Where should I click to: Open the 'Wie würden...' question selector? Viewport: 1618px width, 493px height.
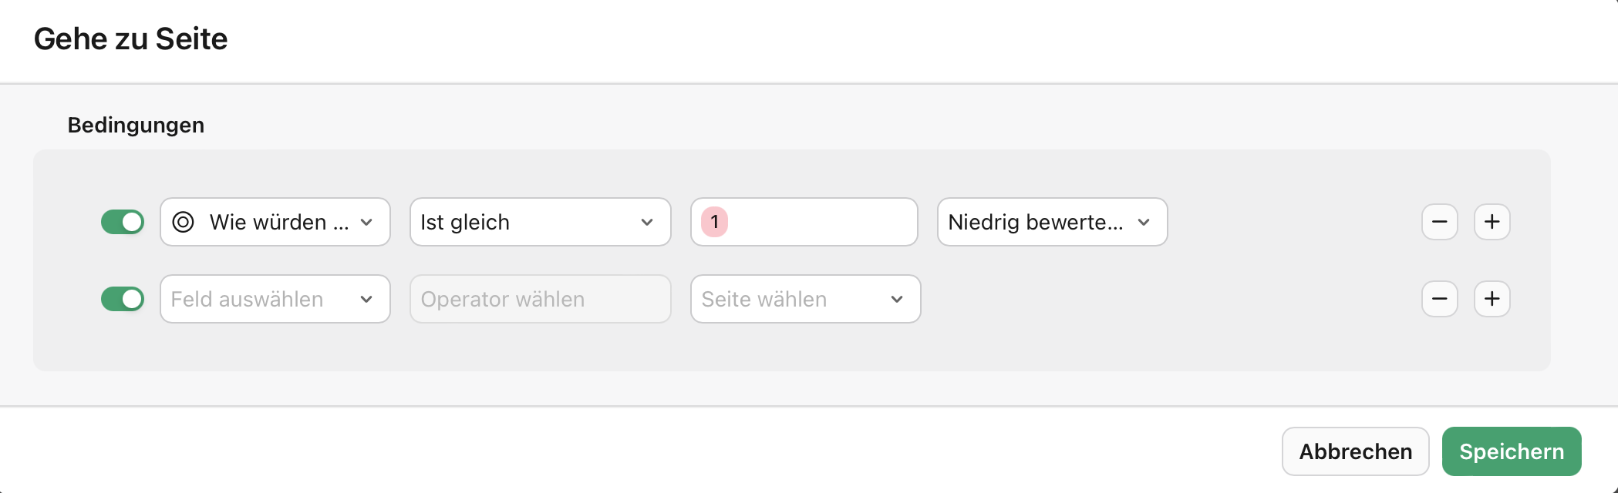click(x=275, y=222)
